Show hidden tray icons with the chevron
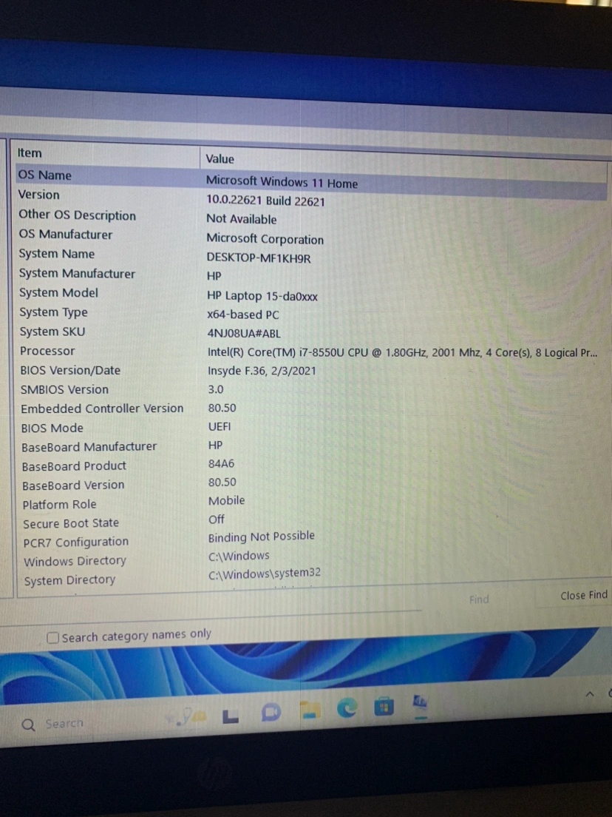The width and height of the screenshot is (612, 817). pos(590,694)
